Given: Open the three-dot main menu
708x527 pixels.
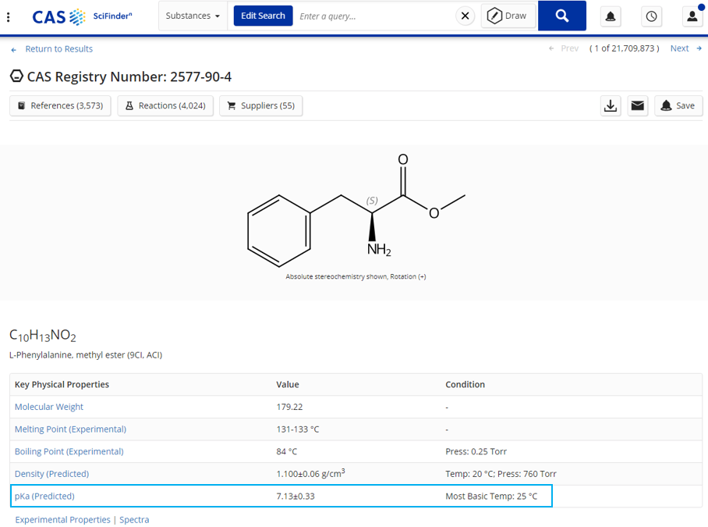Looking at the screenshot, I should click(9, 16).
